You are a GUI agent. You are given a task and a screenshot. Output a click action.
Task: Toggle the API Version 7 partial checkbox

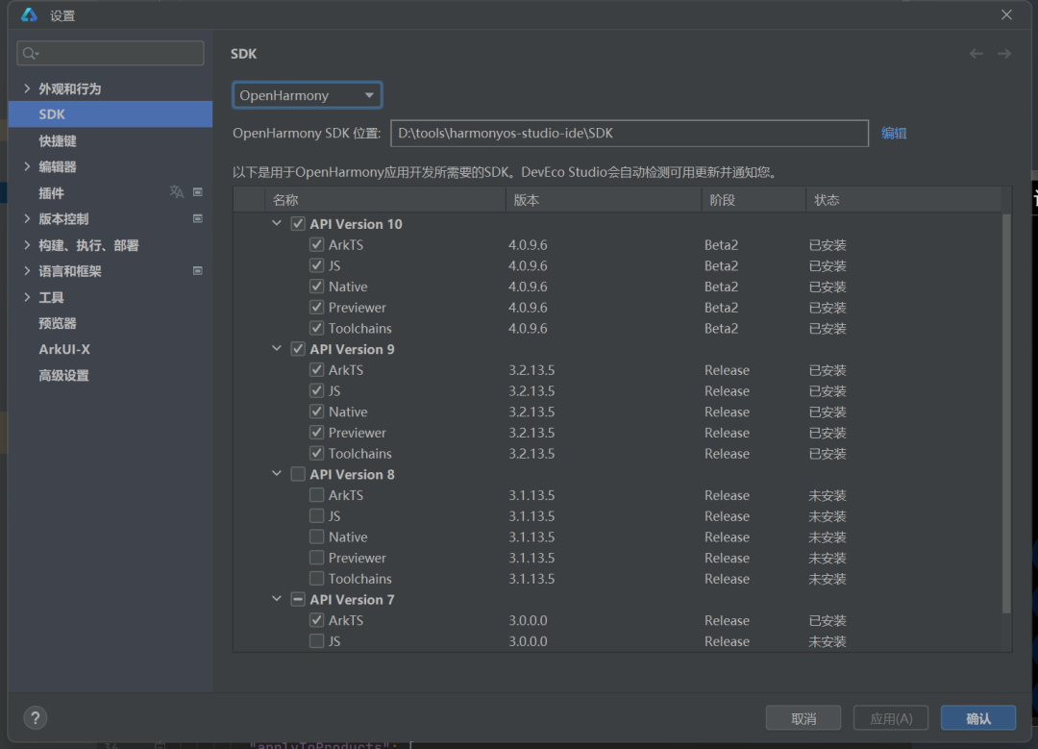click(298, 599)
